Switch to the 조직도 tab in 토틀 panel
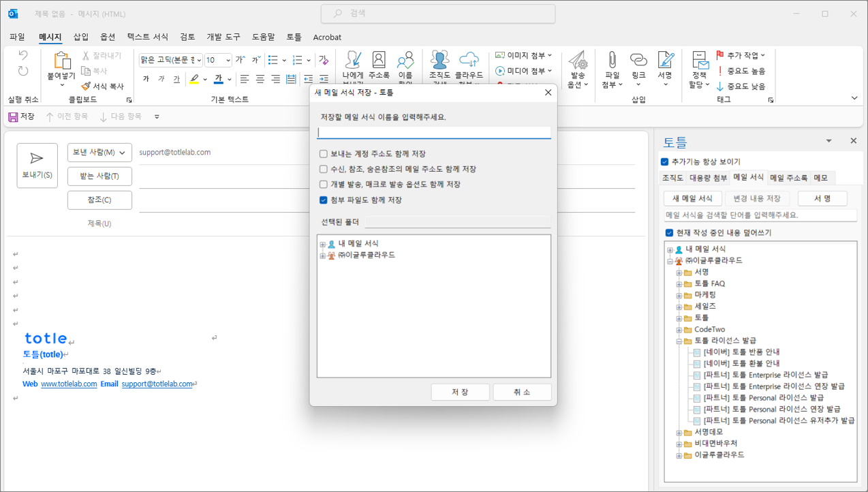Viewport: 868px width, 492px height. pos(672,178)
